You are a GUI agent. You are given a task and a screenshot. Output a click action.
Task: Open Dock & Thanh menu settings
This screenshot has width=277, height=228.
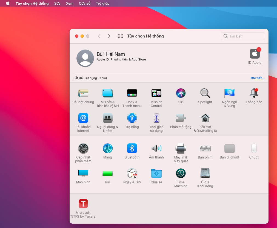132,93
